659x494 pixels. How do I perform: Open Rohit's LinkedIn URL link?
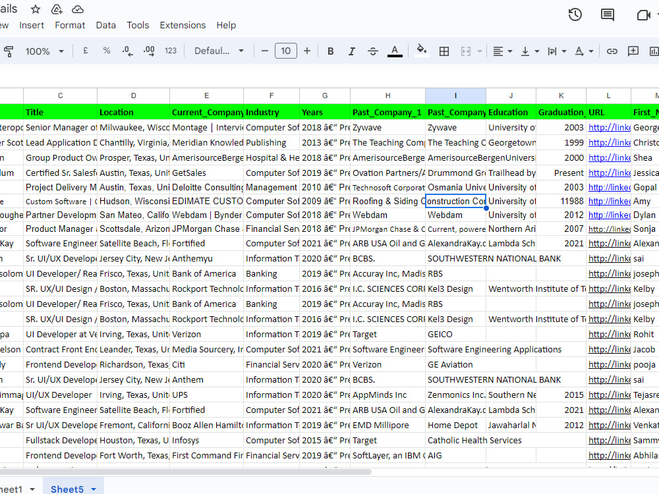click(x=610, y=335)
